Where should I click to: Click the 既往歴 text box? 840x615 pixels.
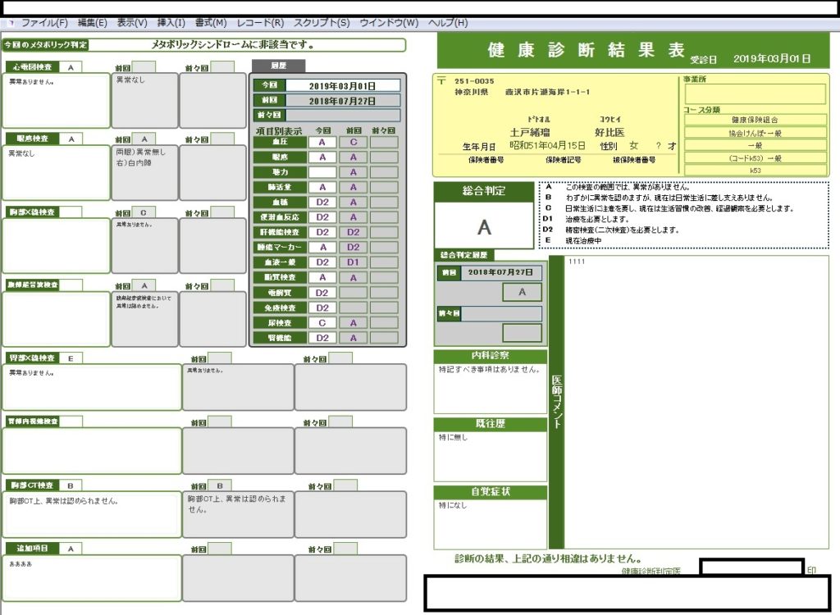[x=490, y=456]
